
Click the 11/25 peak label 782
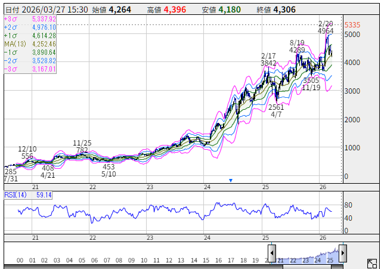[82, 150]
